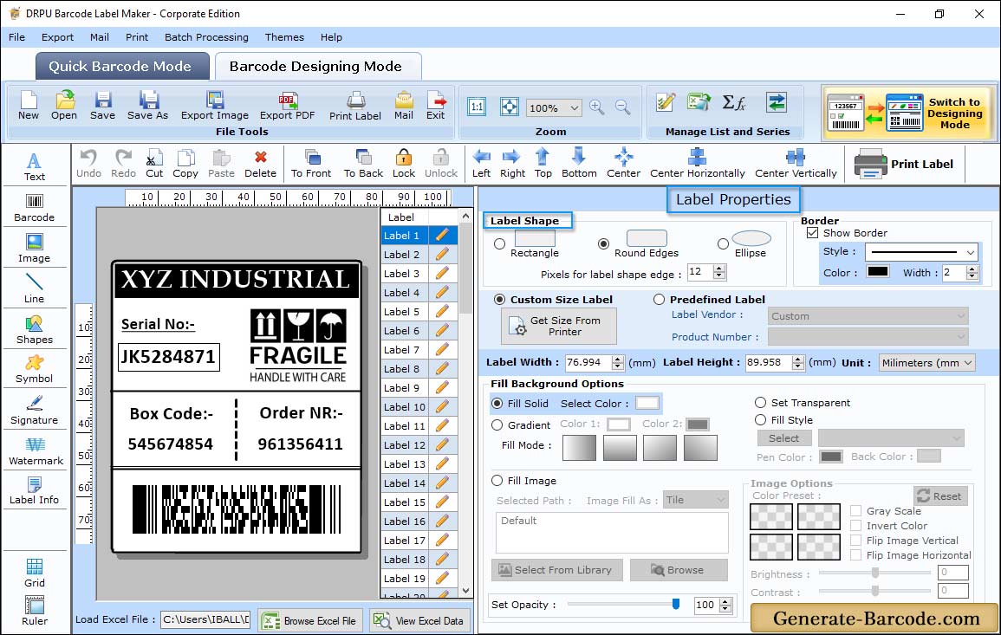This screenshot has height=635, width=1001.
Task: Save the label with Save As
Action: (x=147, y=106)
